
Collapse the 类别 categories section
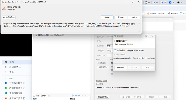(6, 78)
